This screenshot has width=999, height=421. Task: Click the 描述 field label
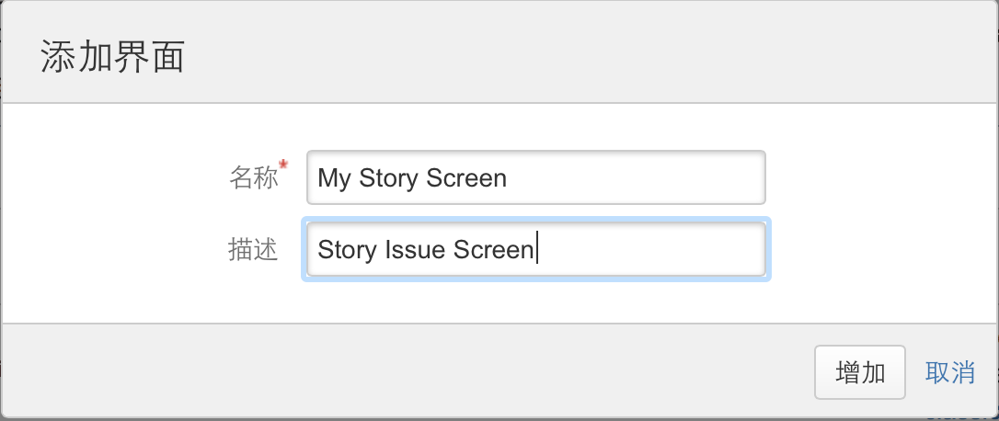(253, 249)
